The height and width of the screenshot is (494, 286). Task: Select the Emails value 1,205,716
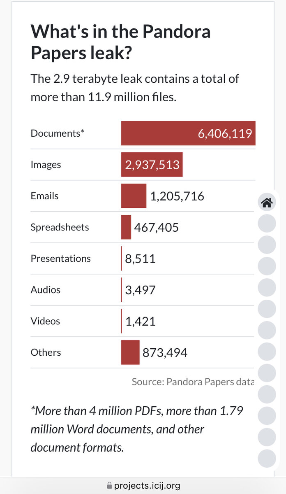click(177, 196)
